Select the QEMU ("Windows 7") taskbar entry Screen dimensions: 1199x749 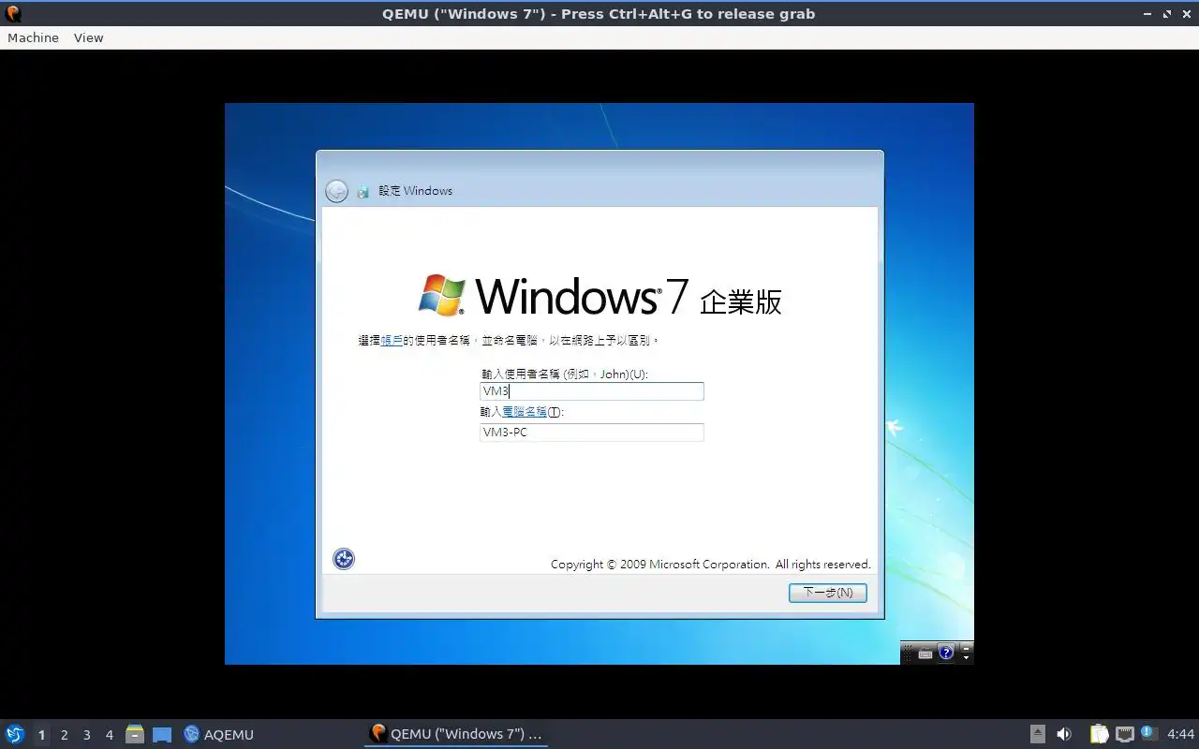[456, 734]
